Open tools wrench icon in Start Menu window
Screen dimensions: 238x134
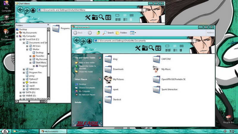pos(88,18)
